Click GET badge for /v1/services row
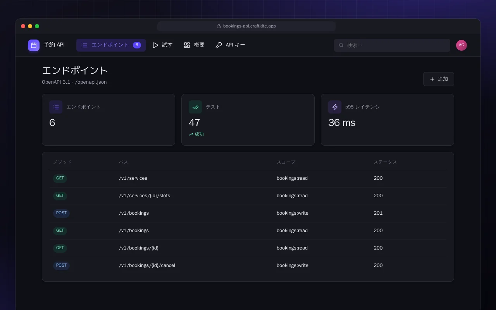 (60, 179)
